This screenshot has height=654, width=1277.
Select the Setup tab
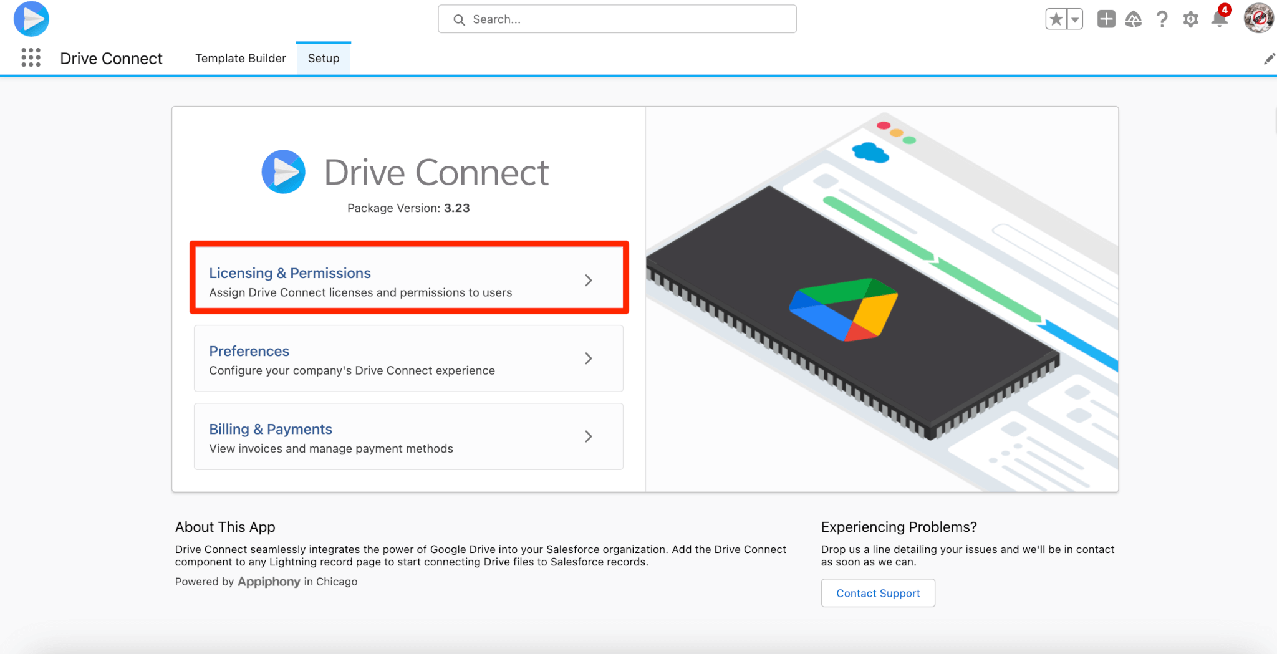[323, 58]
